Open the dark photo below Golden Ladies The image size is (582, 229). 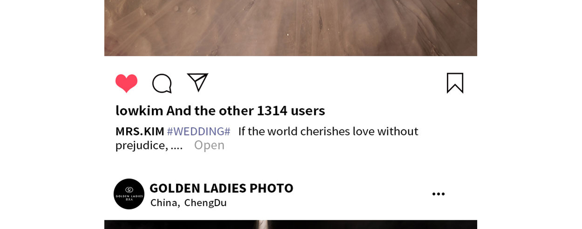[291, 224]
